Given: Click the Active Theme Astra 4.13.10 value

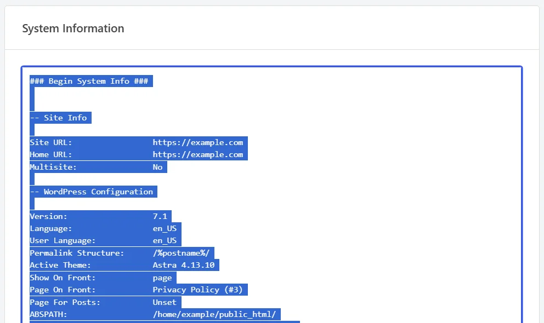Looking at the screenshot, I should pos(184,265).
